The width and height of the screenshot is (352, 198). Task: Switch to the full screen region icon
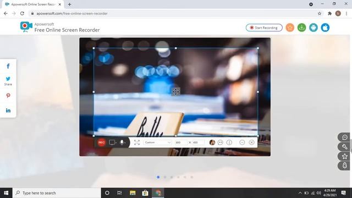click(137, 142)
